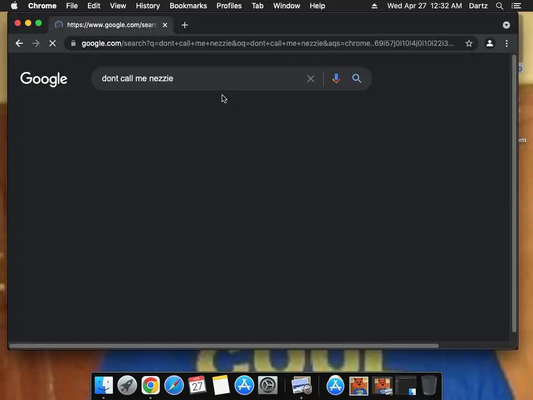Open the File menu

(x=72, y=6)
